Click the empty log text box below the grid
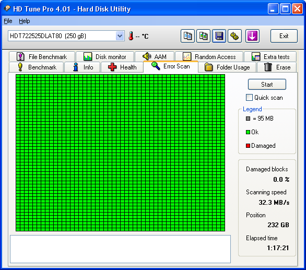306x270 pixels. click(120, 249)
